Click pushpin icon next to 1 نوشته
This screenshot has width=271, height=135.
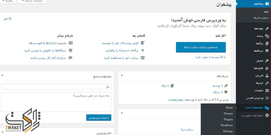pos(226,86)
